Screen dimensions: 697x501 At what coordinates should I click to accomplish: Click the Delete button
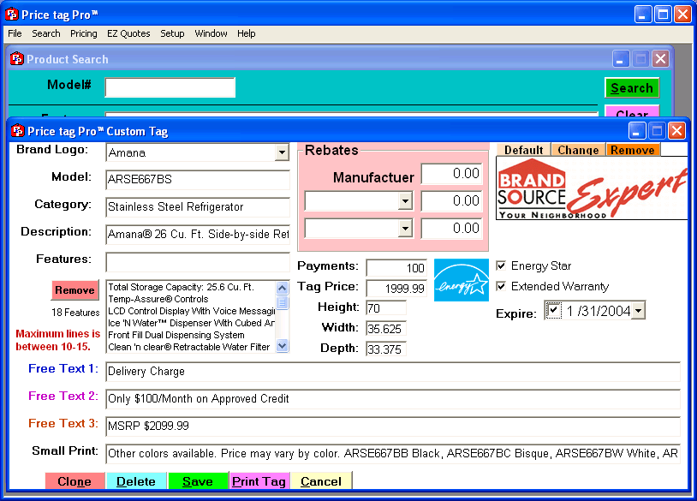coord(136,481)
